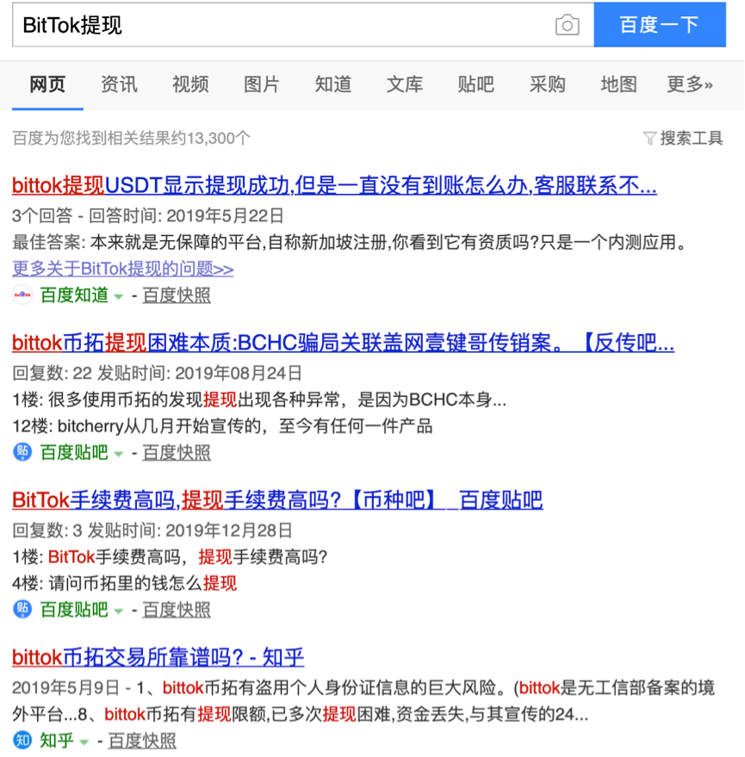The width and height of the screenshot is (745, 757).
Task: Click the line 12楼: bitcherry从几月开始宣传的
Action: [x=222, y=426]
